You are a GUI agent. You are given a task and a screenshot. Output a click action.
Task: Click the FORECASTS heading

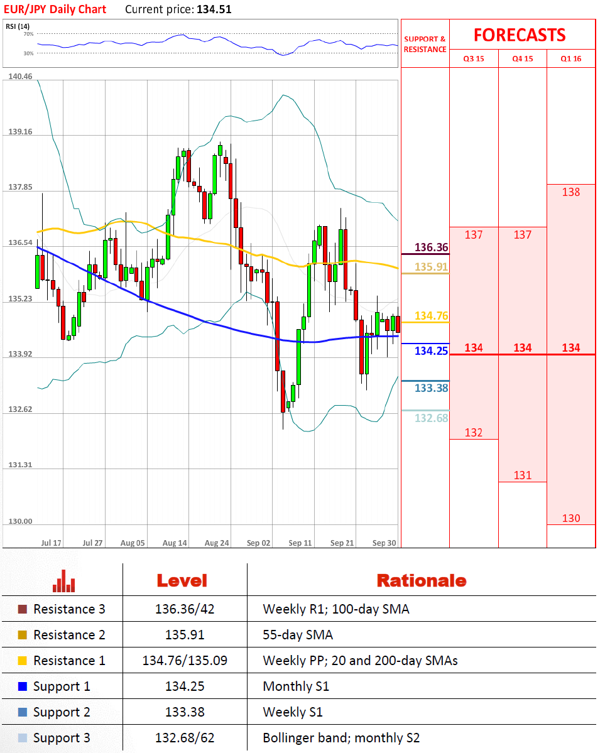[x=520, y=35]
